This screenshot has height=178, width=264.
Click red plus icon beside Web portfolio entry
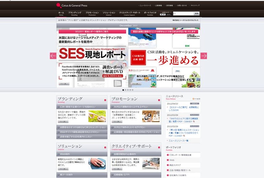coord(168,160)
